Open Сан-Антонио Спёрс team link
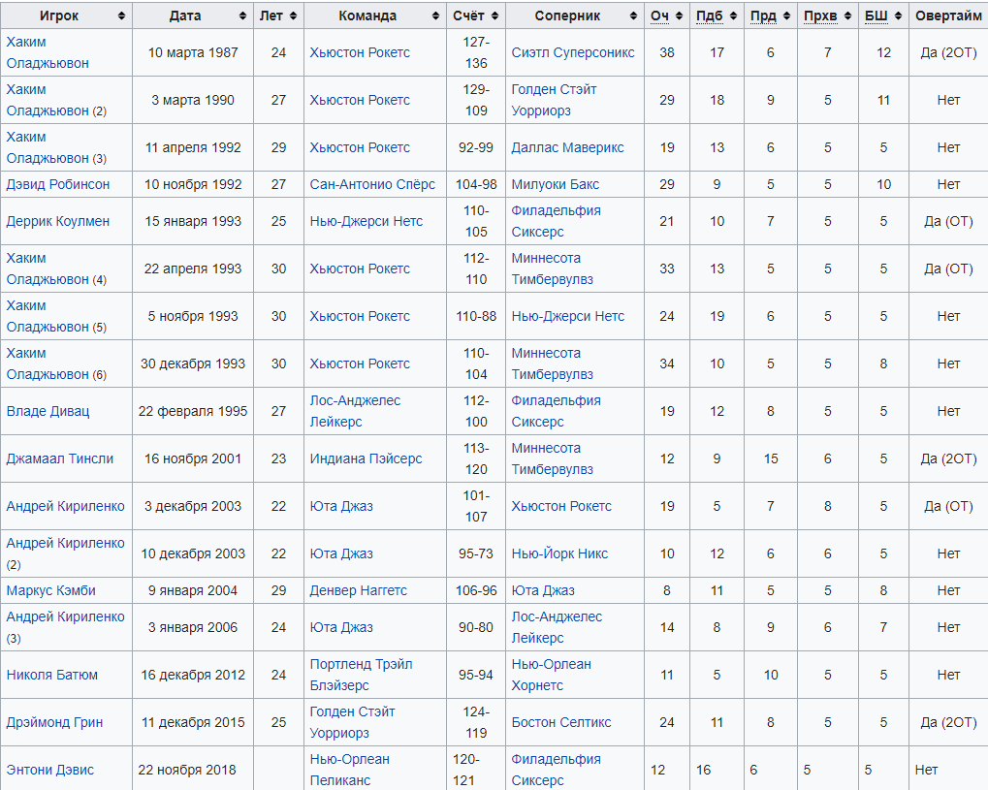 tap(372, 184)
